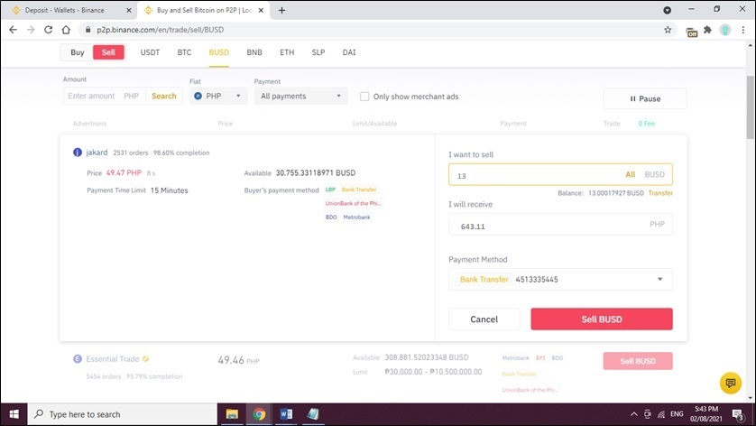Close the Deposit - Wallets tab
The image size is (756, 426).
point(129,10)
